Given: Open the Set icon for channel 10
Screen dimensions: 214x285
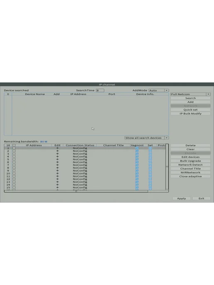Looking at the screenshot, I should (150, 174).
